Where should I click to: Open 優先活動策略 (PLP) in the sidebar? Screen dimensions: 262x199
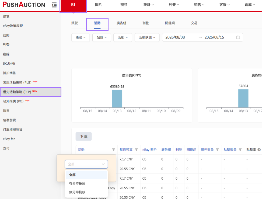[30, 92]
